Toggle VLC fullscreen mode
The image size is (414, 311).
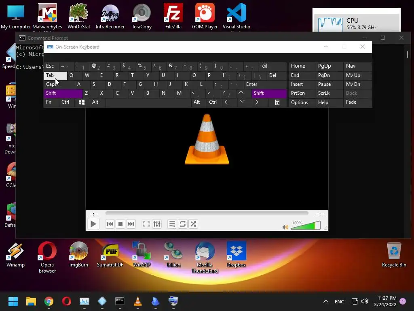click(x=146, y=224)
